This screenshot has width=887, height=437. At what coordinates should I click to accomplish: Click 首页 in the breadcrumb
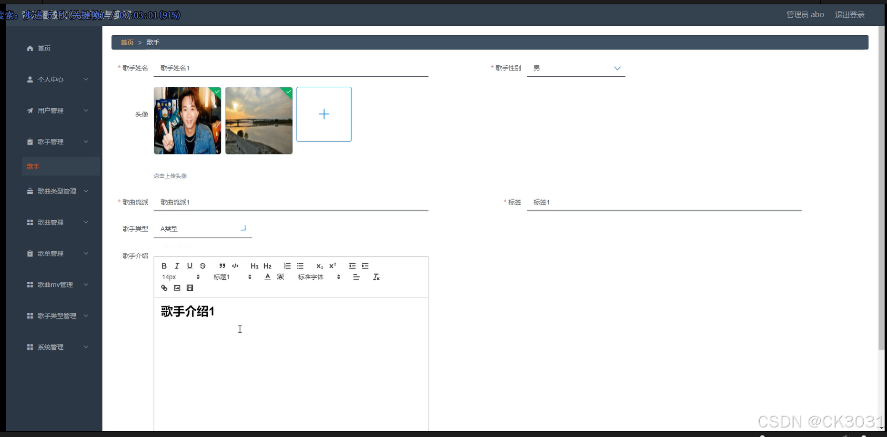[x=127, y=42]
